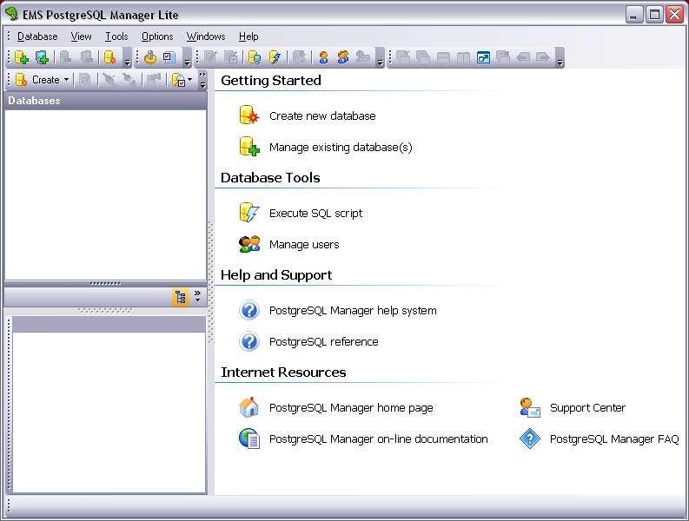This screenshot has width=689, height=521.
Task: Click the Register Database toolbar icon
Action: click(21, 57)
